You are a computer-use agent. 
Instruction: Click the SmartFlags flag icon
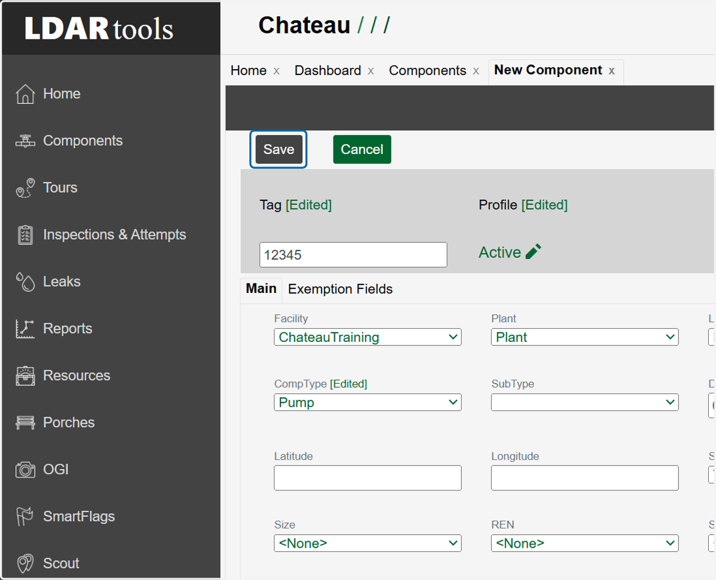click(x=25, y=517)
